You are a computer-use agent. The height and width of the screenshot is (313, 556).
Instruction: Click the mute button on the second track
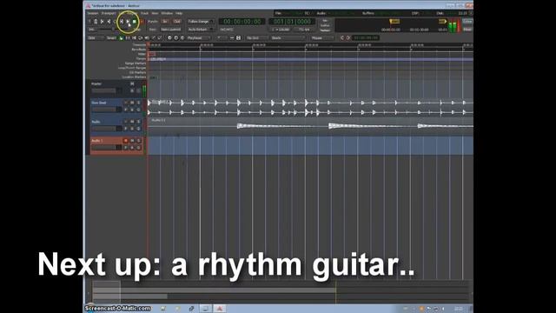(x=132, y=103)
